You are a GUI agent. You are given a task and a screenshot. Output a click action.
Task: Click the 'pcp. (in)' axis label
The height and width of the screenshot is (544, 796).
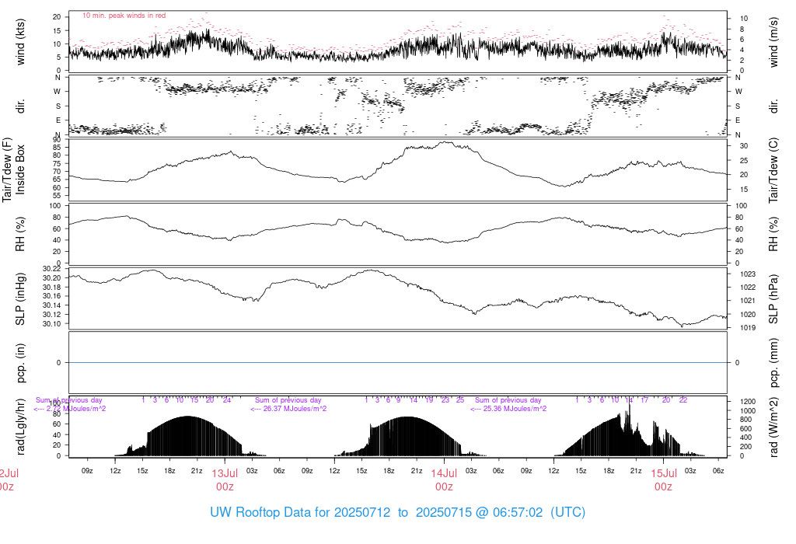tap(20, 363)
